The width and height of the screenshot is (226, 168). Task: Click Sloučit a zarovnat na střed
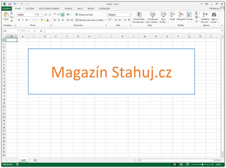(89, 20)
